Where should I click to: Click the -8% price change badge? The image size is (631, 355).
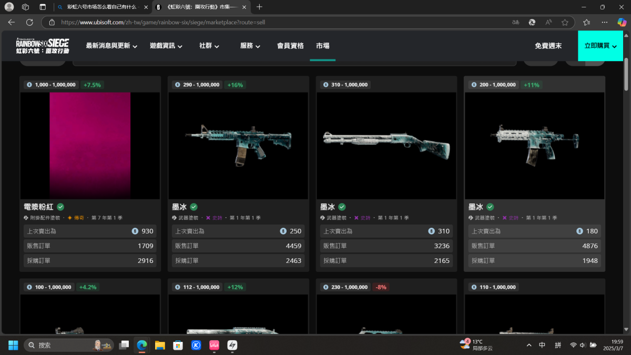[381, 287]
